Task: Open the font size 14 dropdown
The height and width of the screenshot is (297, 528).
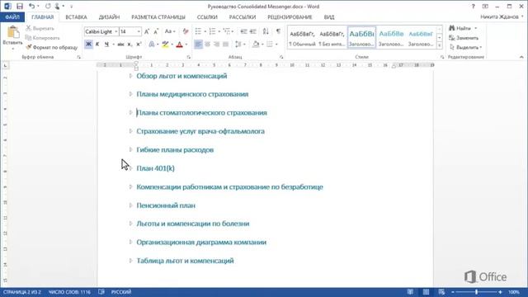Action: [x=139, y=31]
